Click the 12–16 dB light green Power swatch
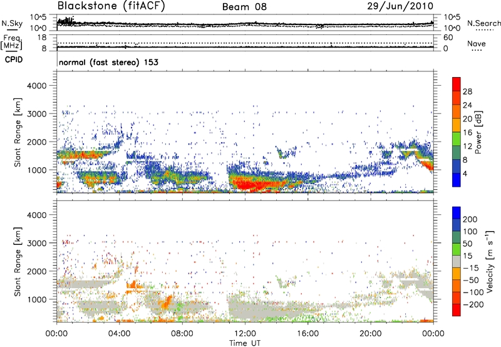 coord(457,138)
